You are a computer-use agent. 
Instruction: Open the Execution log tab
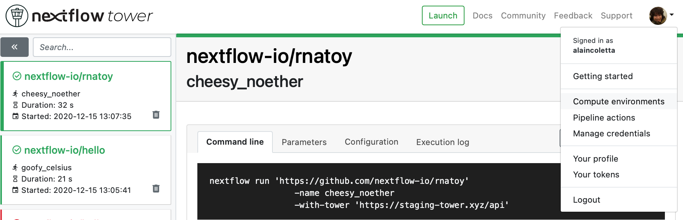coord(443,142)
